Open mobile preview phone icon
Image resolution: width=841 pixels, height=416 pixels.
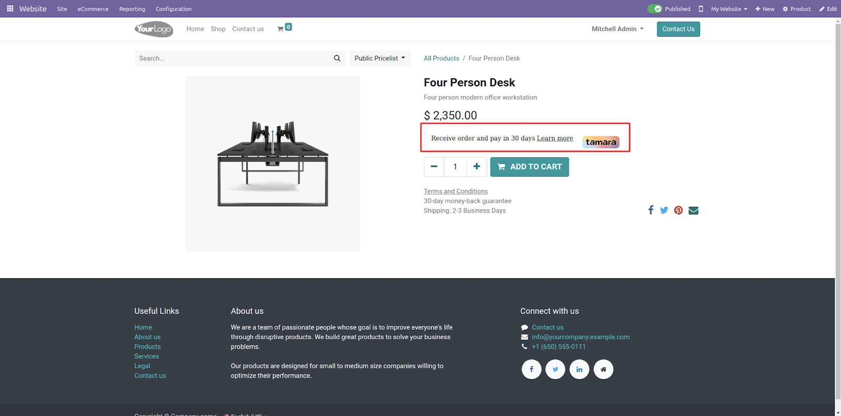point(701,9)
